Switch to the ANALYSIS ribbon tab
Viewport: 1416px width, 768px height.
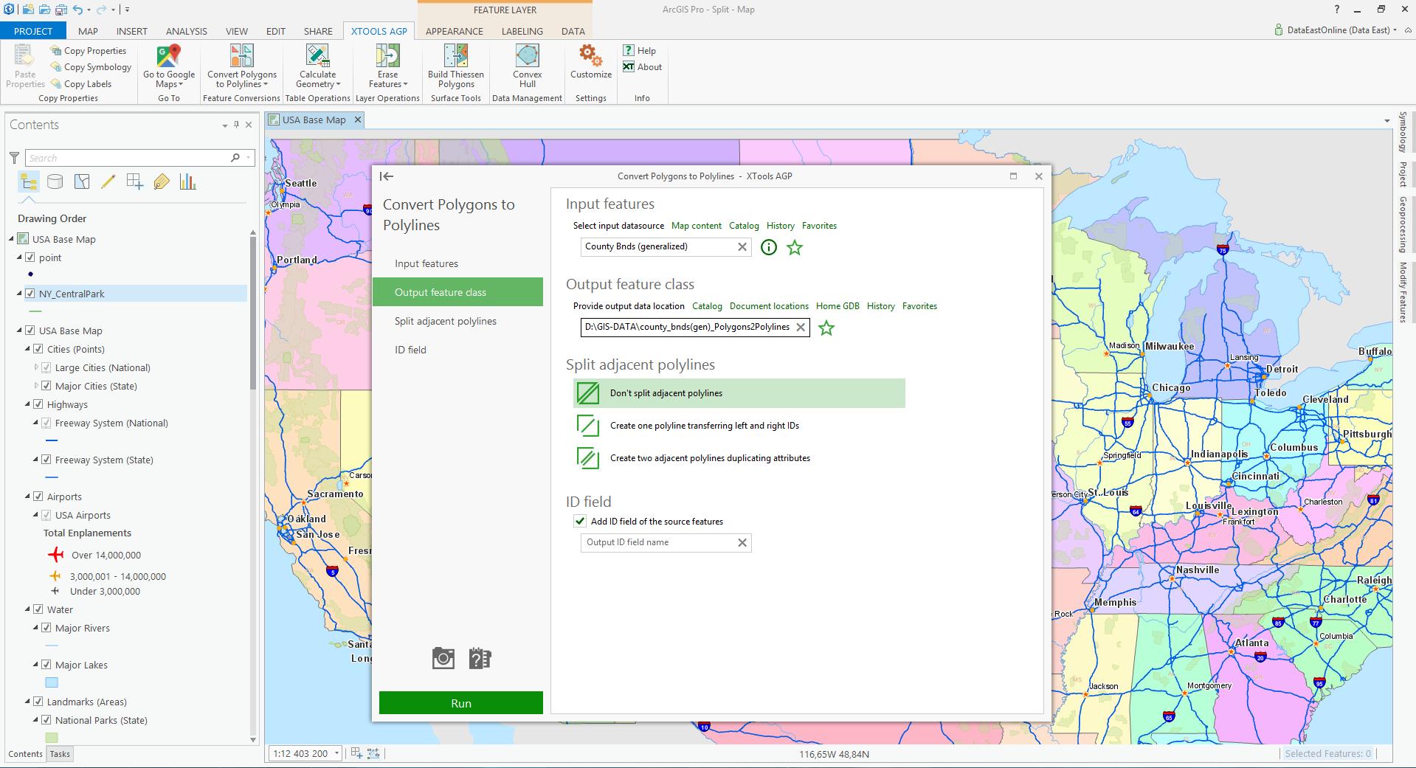(x=186, y=31)
